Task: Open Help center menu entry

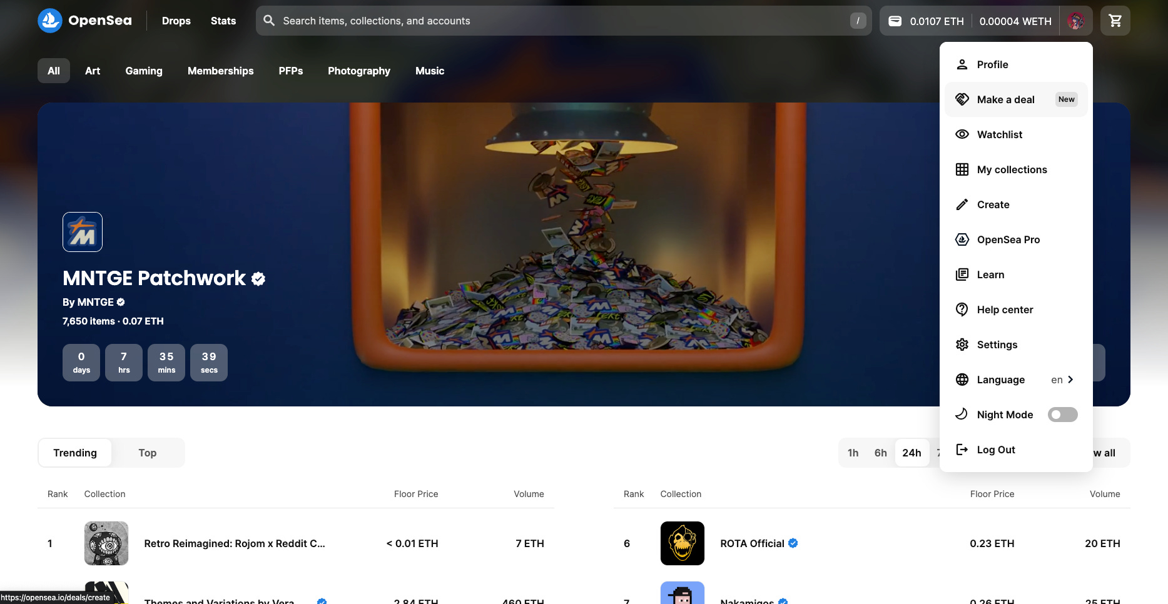Action: point(1016,310)
